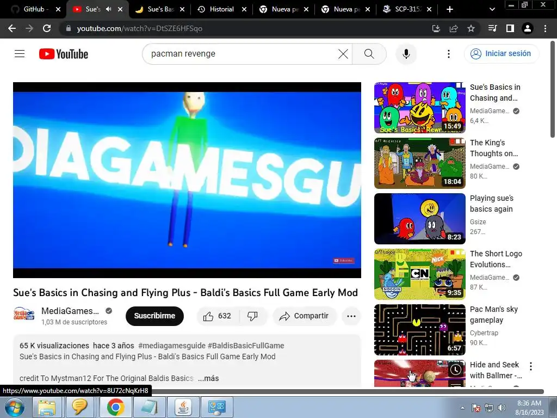Go forward with browser forward arrow
Viewport: 557px width, 418px height.
click(x=29, y=28)
